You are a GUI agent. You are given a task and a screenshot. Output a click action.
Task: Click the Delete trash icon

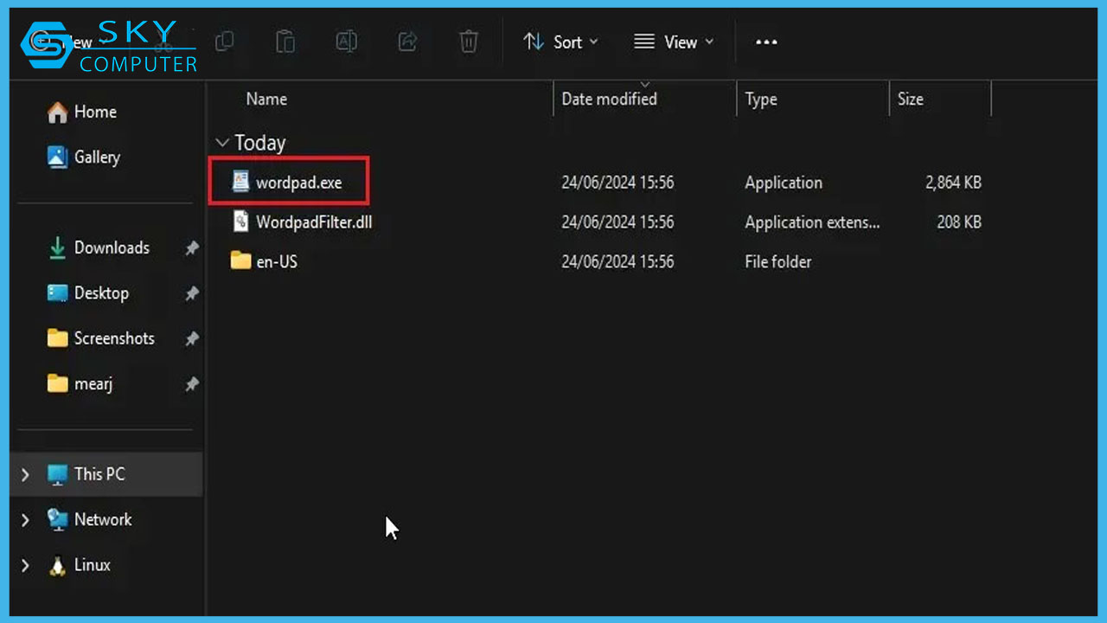[468, 42]
